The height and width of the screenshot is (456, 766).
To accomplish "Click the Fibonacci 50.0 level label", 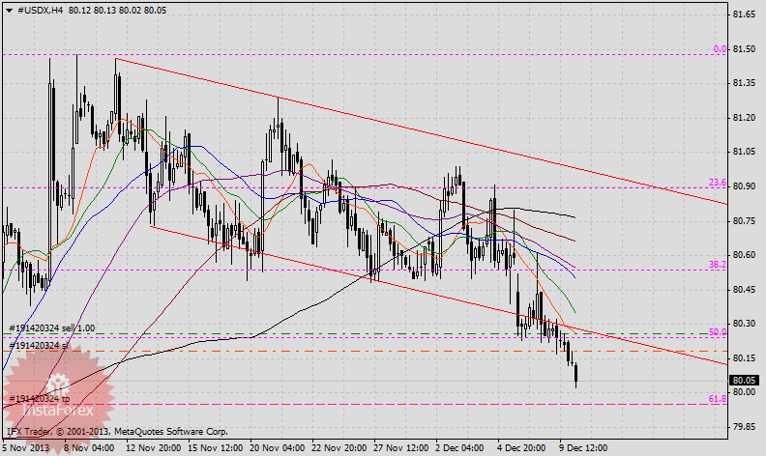I will pos(717,332).
